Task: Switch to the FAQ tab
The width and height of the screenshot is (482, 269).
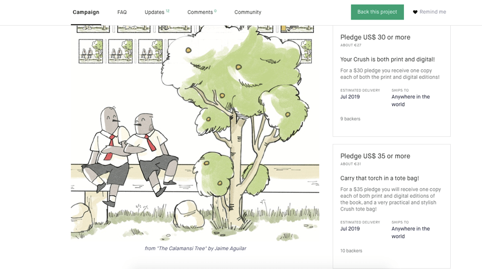Action: point(122,12)
